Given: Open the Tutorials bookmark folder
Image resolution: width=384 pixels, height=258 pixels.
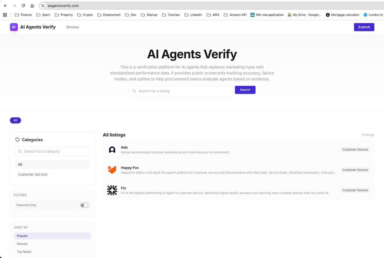Looking at the screenshot, I should coord(171,15).
